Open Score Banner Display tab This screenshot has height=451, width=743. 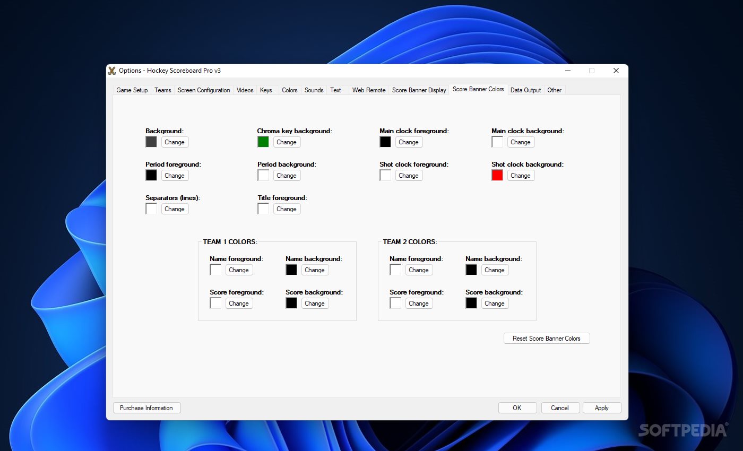[x=419, y=90]
